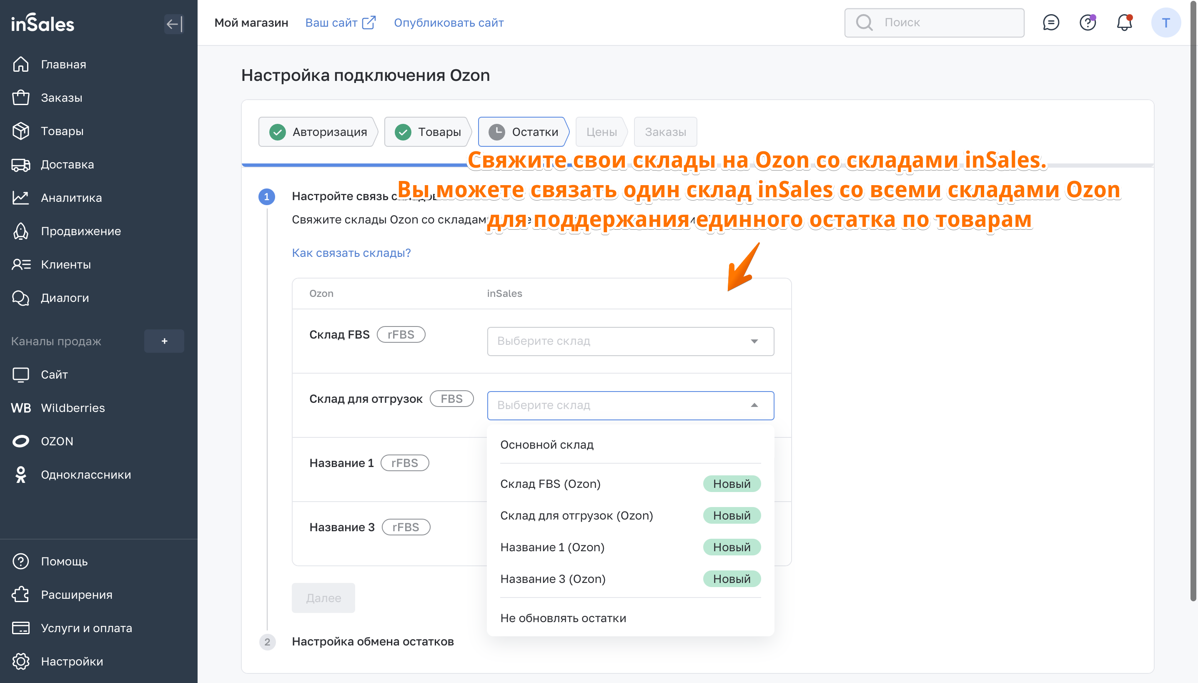Open Как связать склады link
1198x683 pixels.
coord(351,253)
